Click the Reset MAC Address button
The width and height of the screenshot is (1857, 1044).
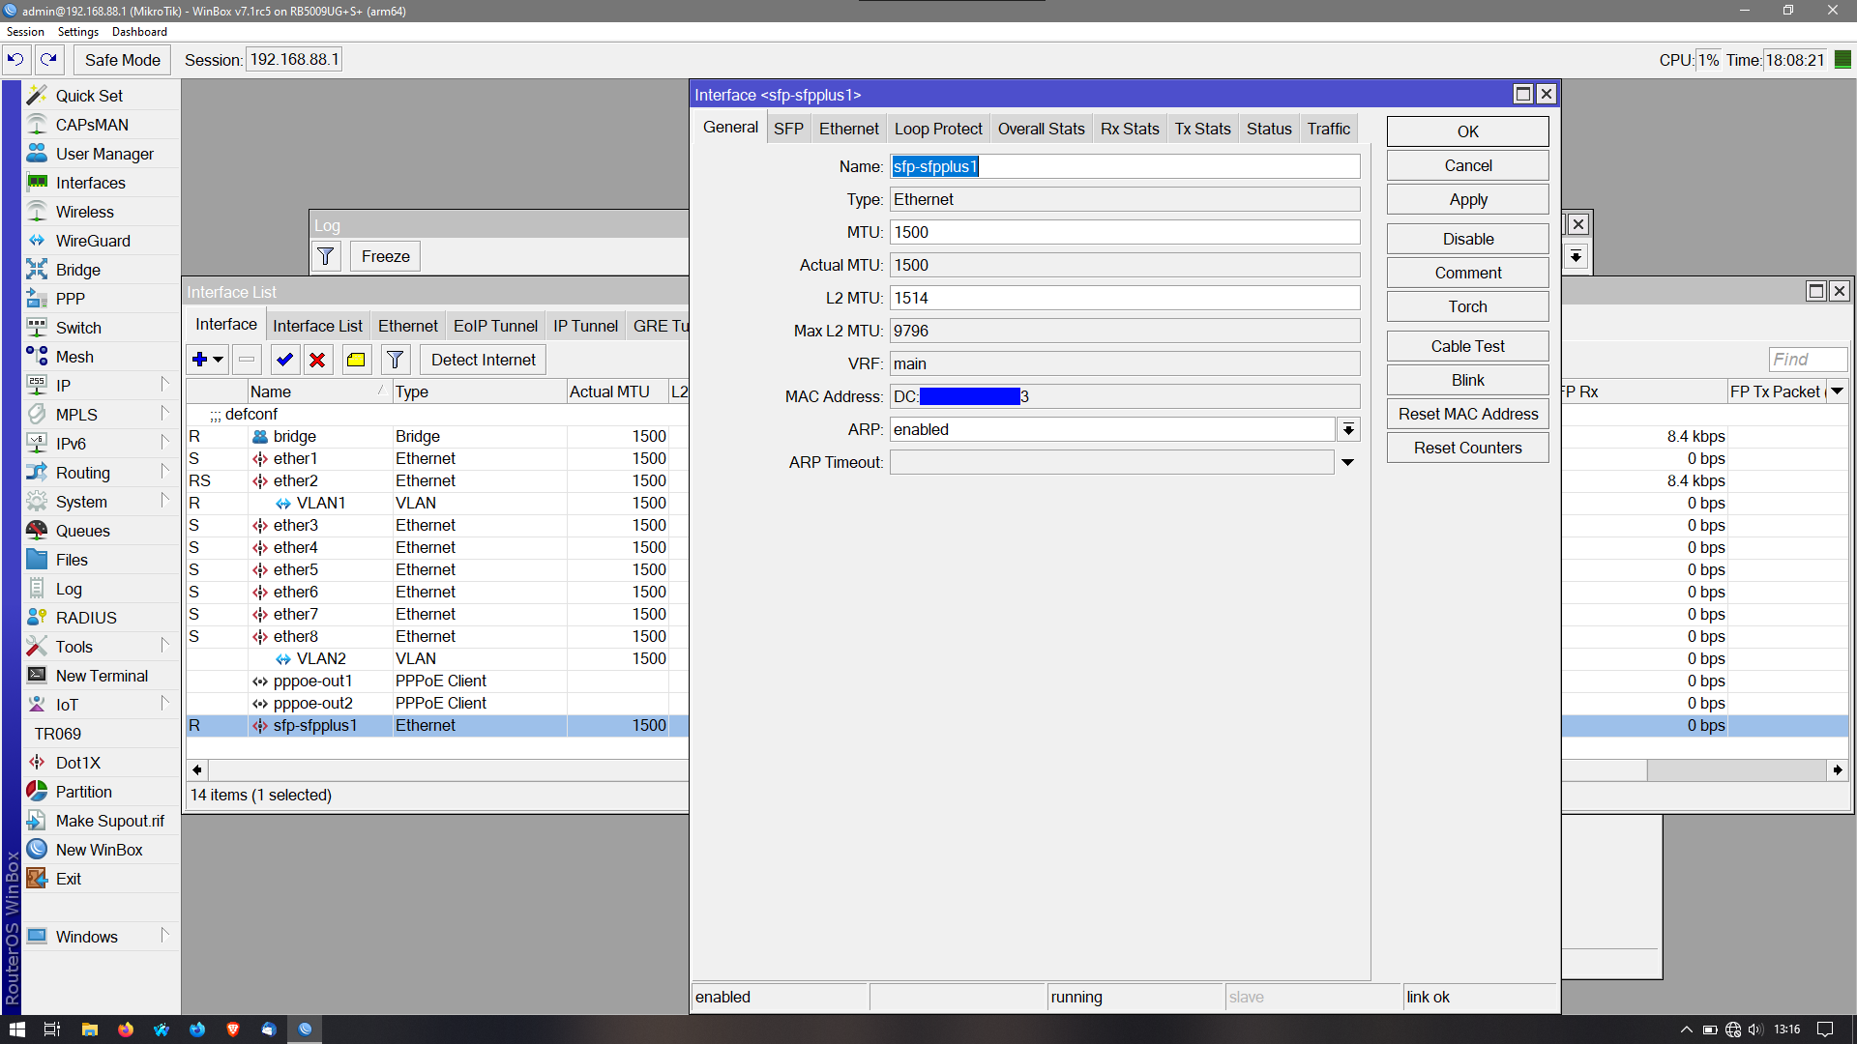1467,414
